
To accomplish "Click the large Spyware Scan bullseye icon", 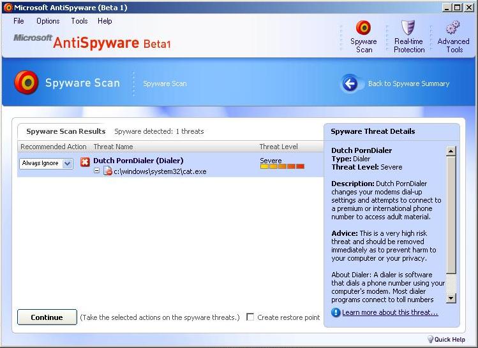I will (26, 82).
